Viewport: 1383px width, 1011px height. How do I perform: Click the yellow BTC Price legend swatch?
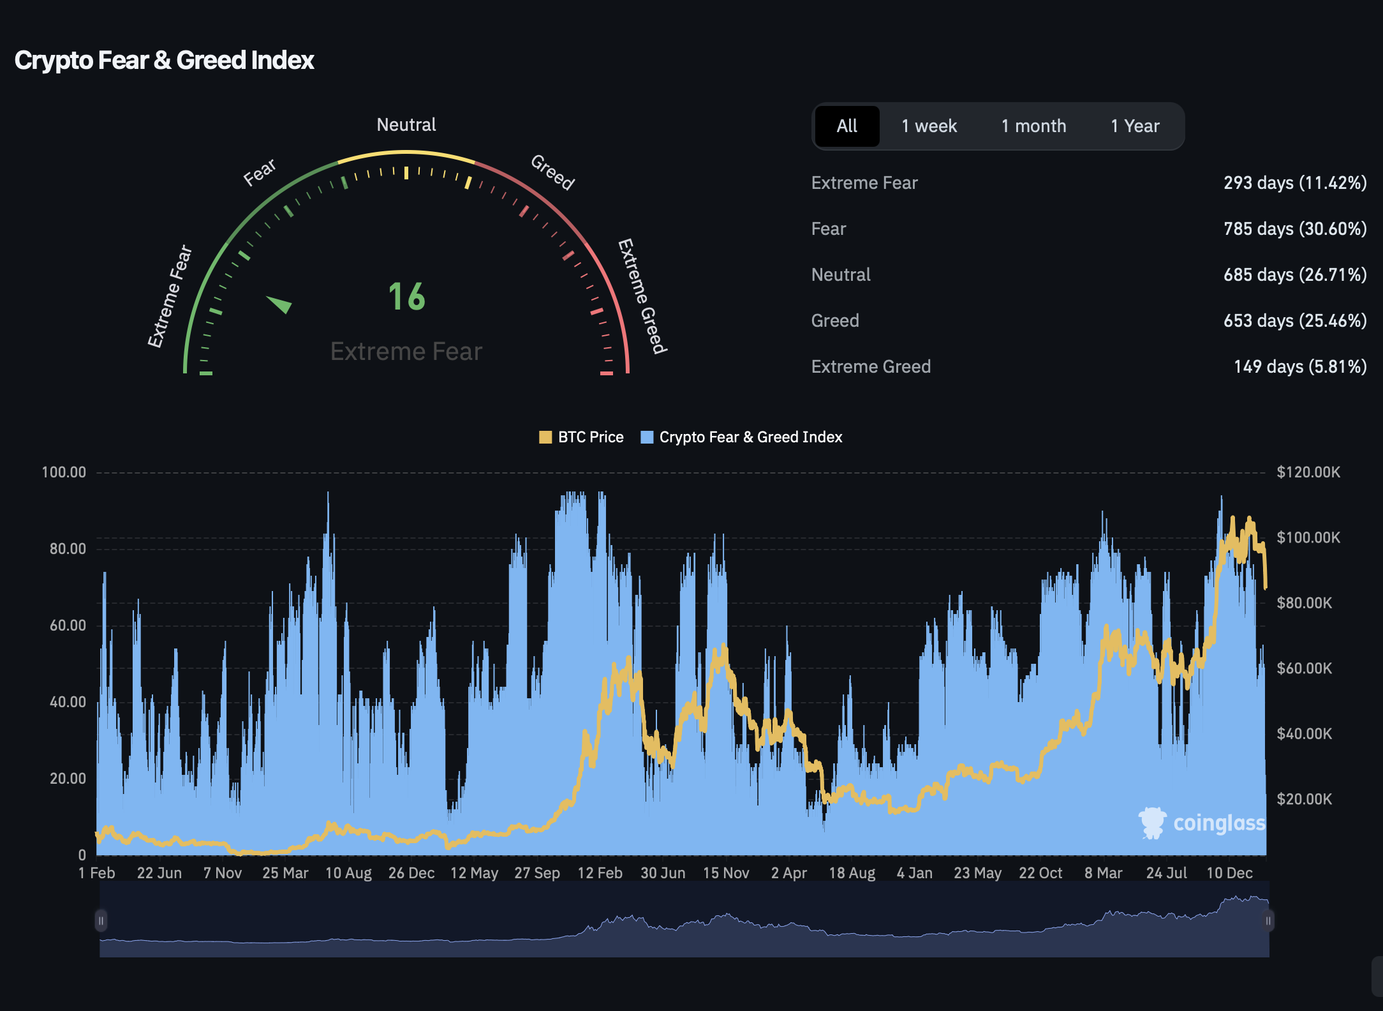[545, 437]
